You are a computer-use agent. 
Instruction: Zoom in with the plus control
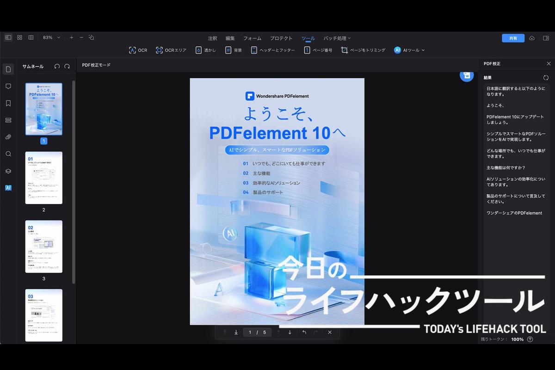pyautogui.click(x=71, y=37)
